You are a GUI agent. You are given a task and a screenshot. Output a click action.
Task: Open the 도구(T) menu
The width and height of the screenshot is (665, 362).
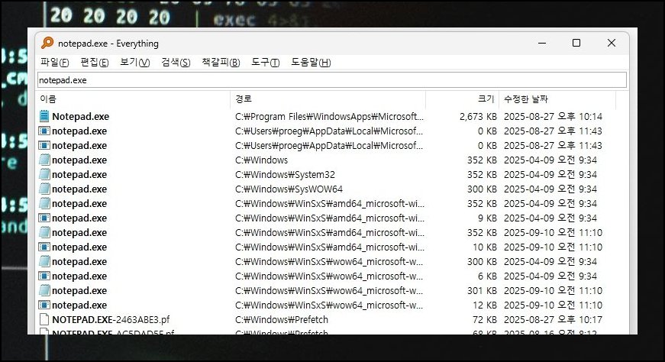coord(266,63)
